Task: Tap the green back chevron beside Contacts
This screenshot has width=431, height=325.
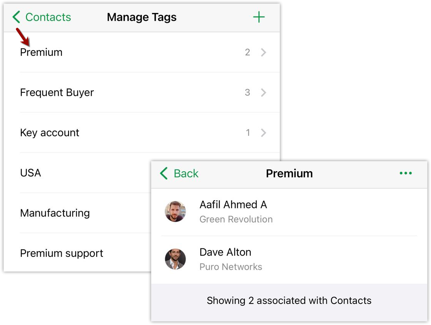Action: 16,17
